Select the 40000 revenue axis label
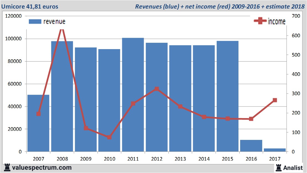This screenshot has width=307, height=173. pyautogui.click(x=15, y=107)
